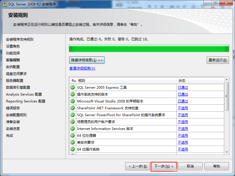This screenshot has height=176, width=235.
Task: Click the checkmark icon for SQL Server PowerPivot for SharePoint rule
Action: pyautogui.click(x=73, y=115)
